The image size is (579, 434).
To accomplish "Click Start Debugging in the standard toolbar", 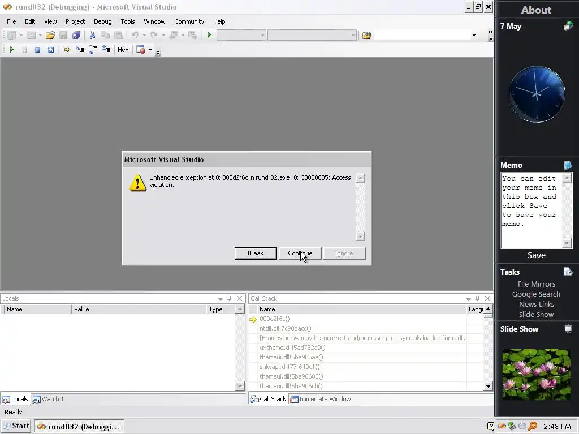I will 209,35.
